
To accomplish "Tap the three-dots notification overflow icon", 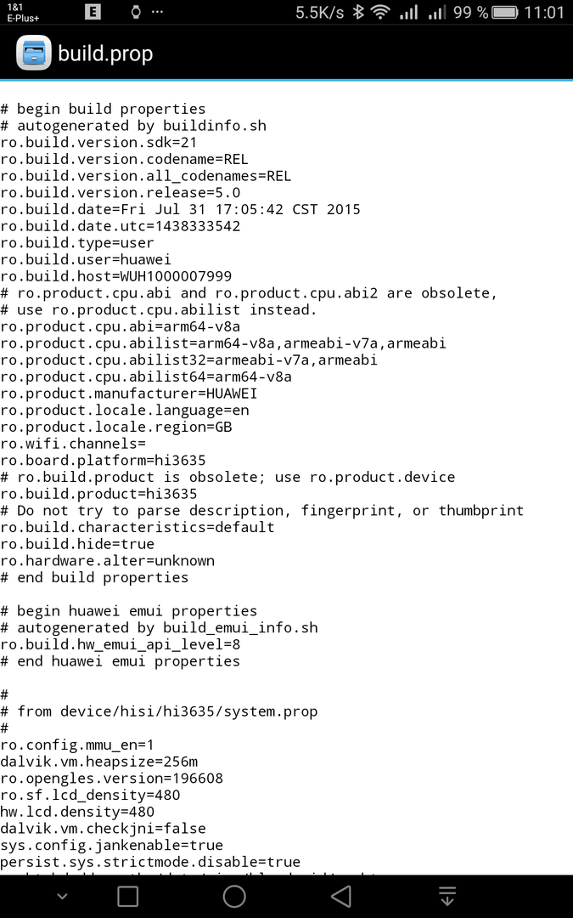I will click(157, 12).
